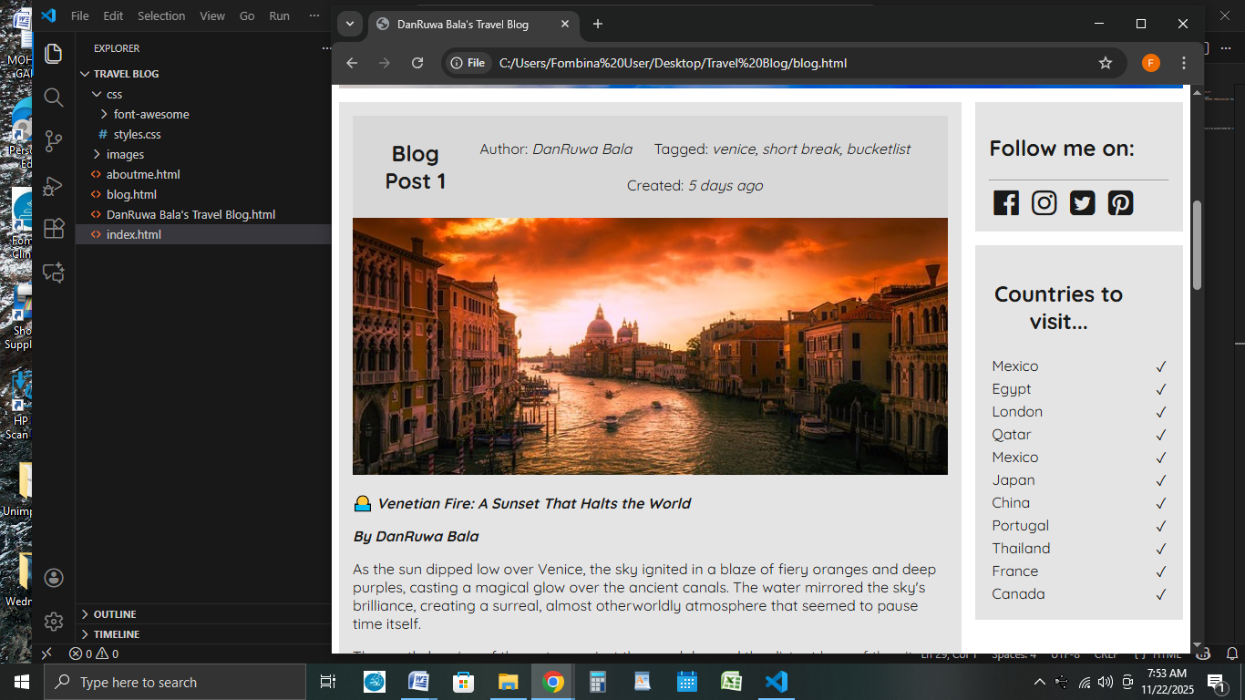Viewport: 1245px width, 700px height.
Task: Open the Edit menu in VS Code
Action: click(x=113, y=15)
